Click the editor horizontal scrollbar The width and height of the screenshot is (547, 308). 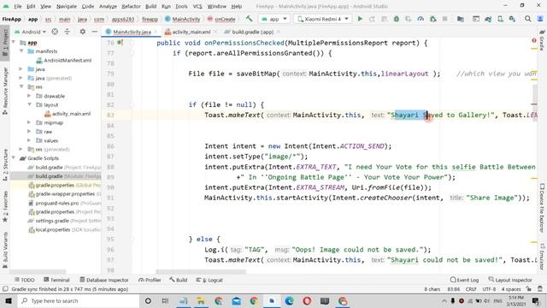(201, 272)
